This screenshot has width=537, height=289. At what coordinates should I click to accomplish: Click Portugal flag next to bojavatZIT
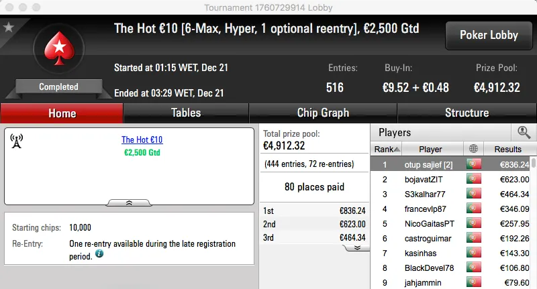point(475,179)
